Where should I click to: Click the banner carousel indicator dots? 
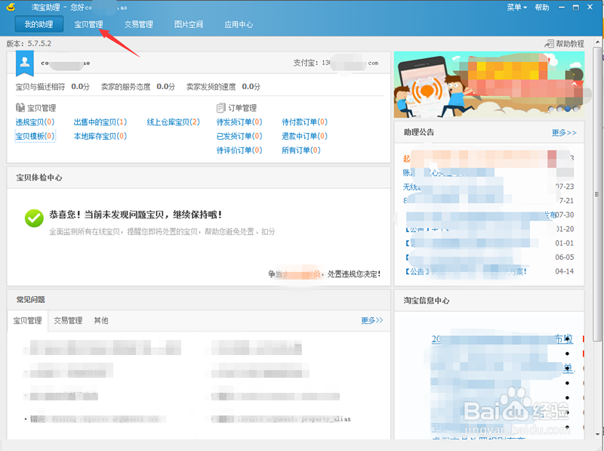[x=564, y=109]
